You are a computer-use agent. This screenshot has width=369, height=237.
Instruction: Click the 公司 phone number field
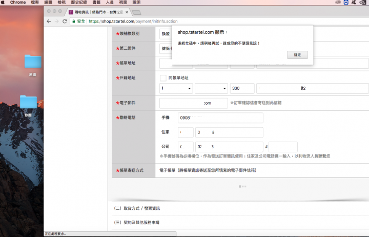point(229,147)
